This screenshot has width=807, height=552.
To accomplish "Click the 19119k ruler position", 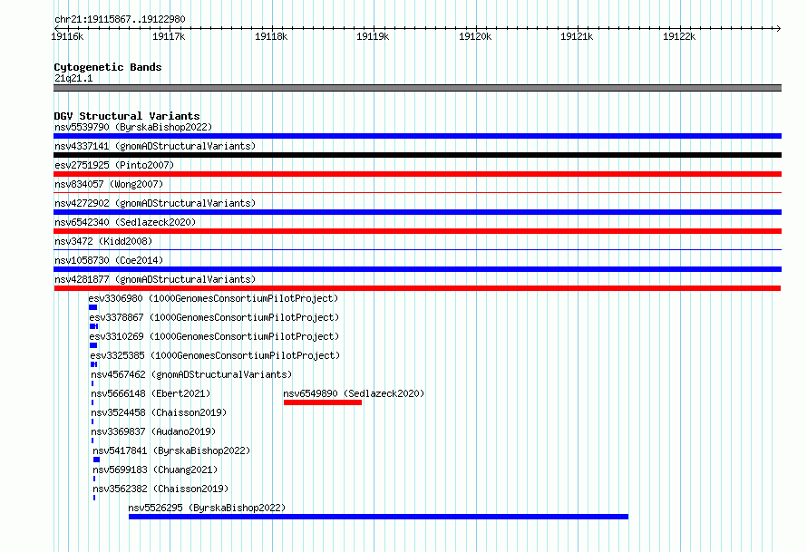I will click(x=374, y=36).
